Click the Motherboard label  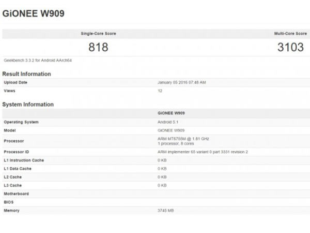[17, 194]
